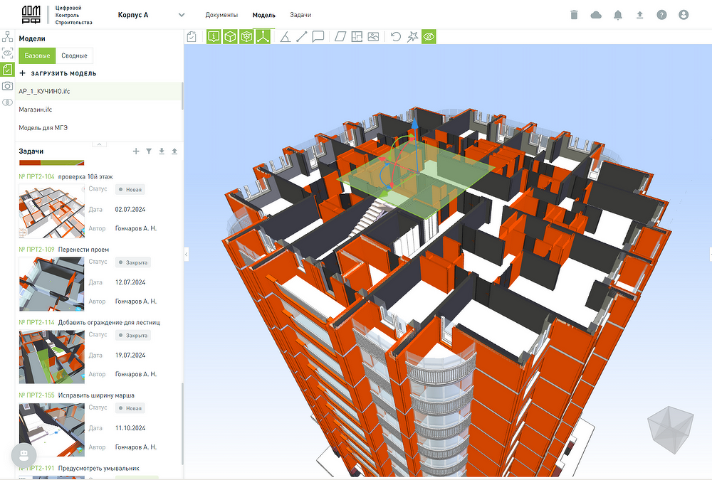Open the thumbnail of task проверка 10й этаж

coord(52,211)
